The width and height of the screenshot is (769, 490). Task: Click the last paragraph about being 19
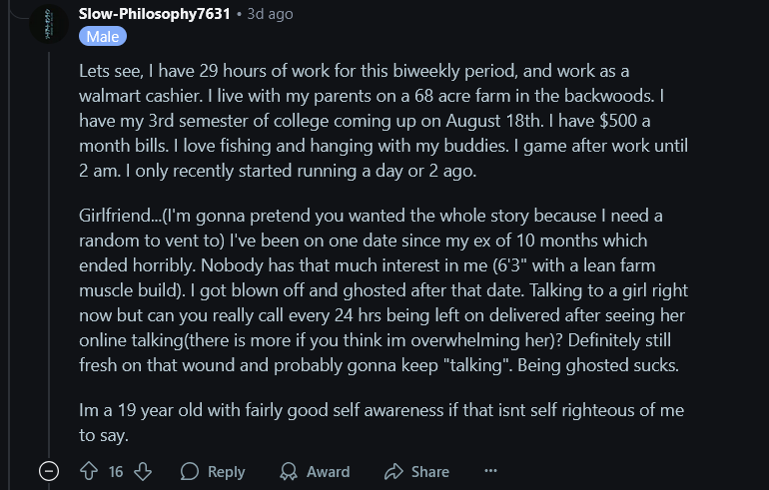382,422
